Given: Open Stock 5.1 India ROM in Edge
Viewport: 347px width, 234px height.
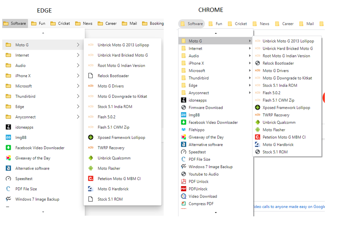Looking at the screenshot, I should point(123,106).
